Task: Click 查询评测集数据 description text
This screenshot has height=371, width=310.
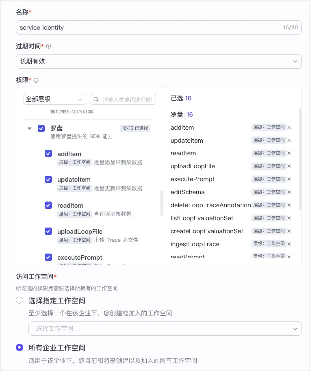Action: click(113, 214)
